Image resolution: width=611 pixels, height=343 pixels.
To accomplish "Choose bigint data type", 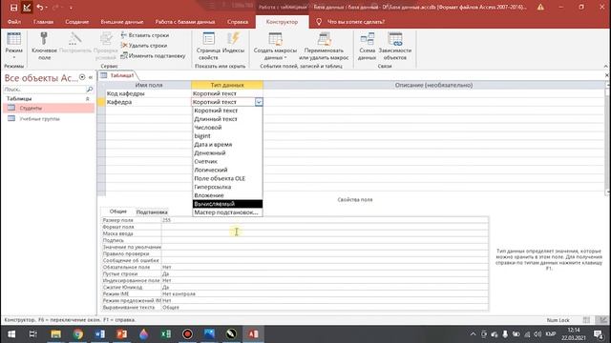I will 227,136.
